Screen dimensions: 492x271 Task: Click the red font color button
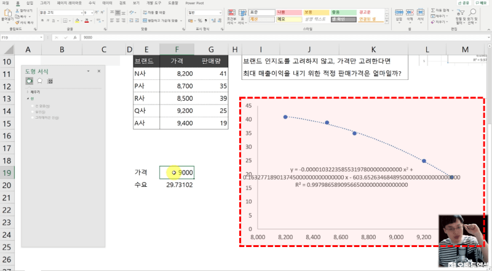[87, 21]
